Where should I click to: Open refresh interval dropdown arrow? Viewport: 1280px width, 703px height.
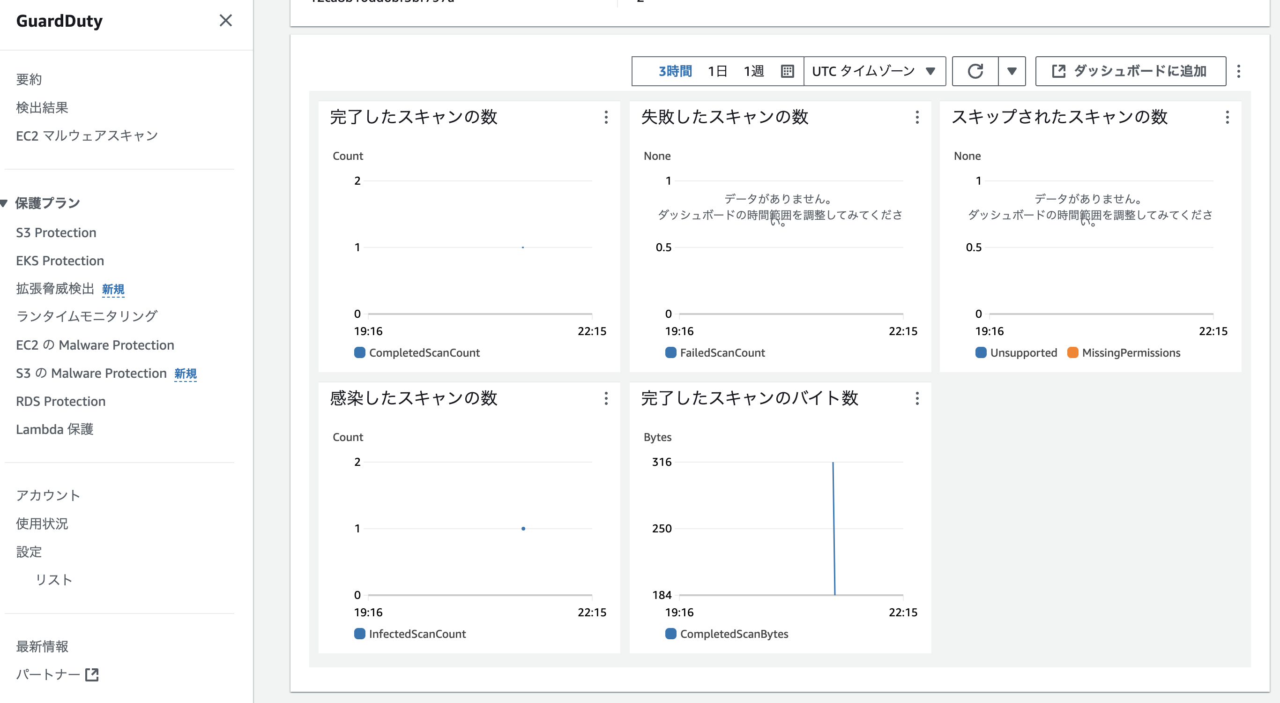1012,71
